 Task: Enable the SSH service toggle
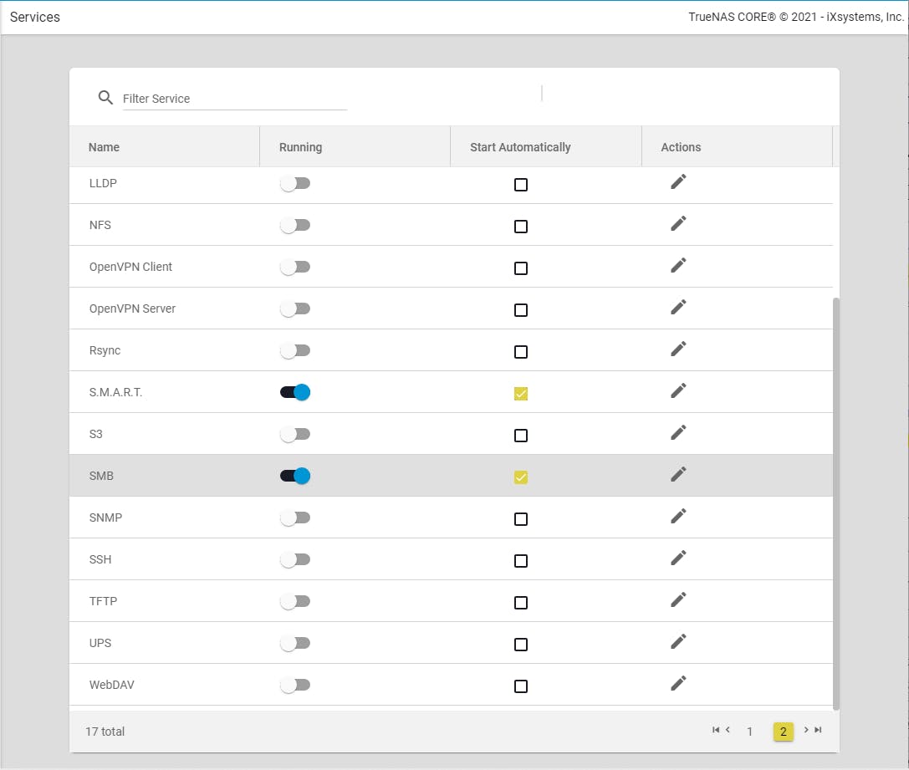(x=295, y=559)
